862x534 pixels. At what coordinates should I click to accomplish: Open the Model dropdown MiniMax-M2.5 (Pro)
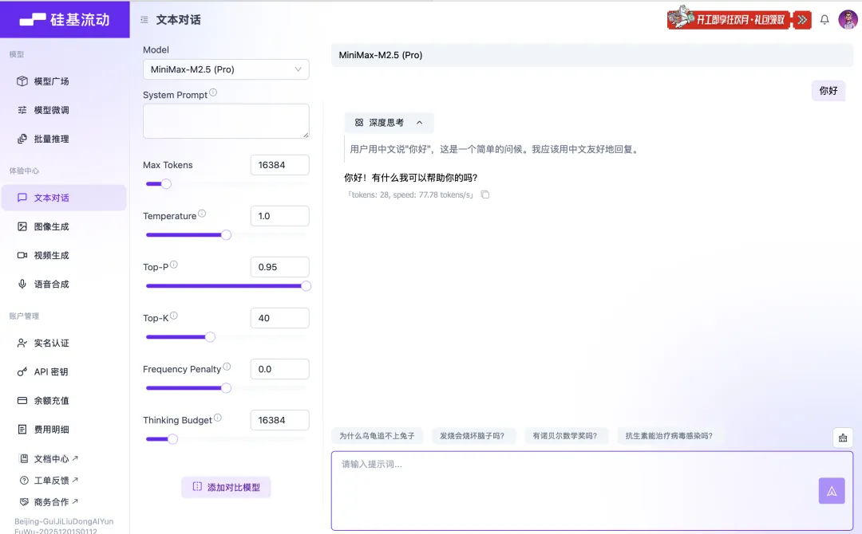226,69
